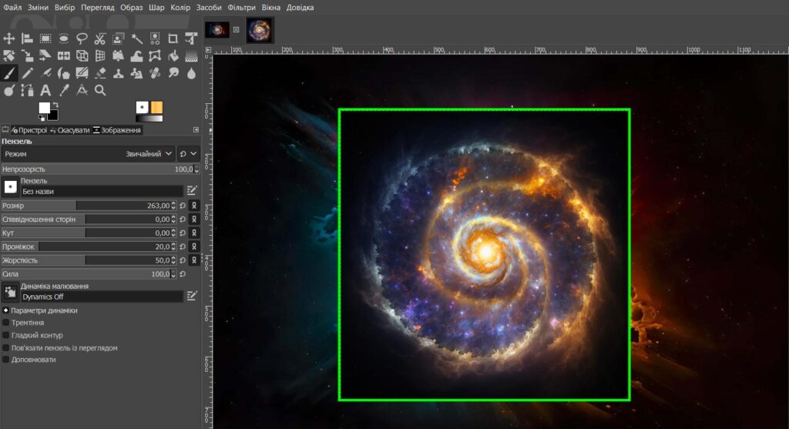This screenshot has height=429, width=789.
Task: Switch to the Пристрої tab
Action: click(29, 129)
